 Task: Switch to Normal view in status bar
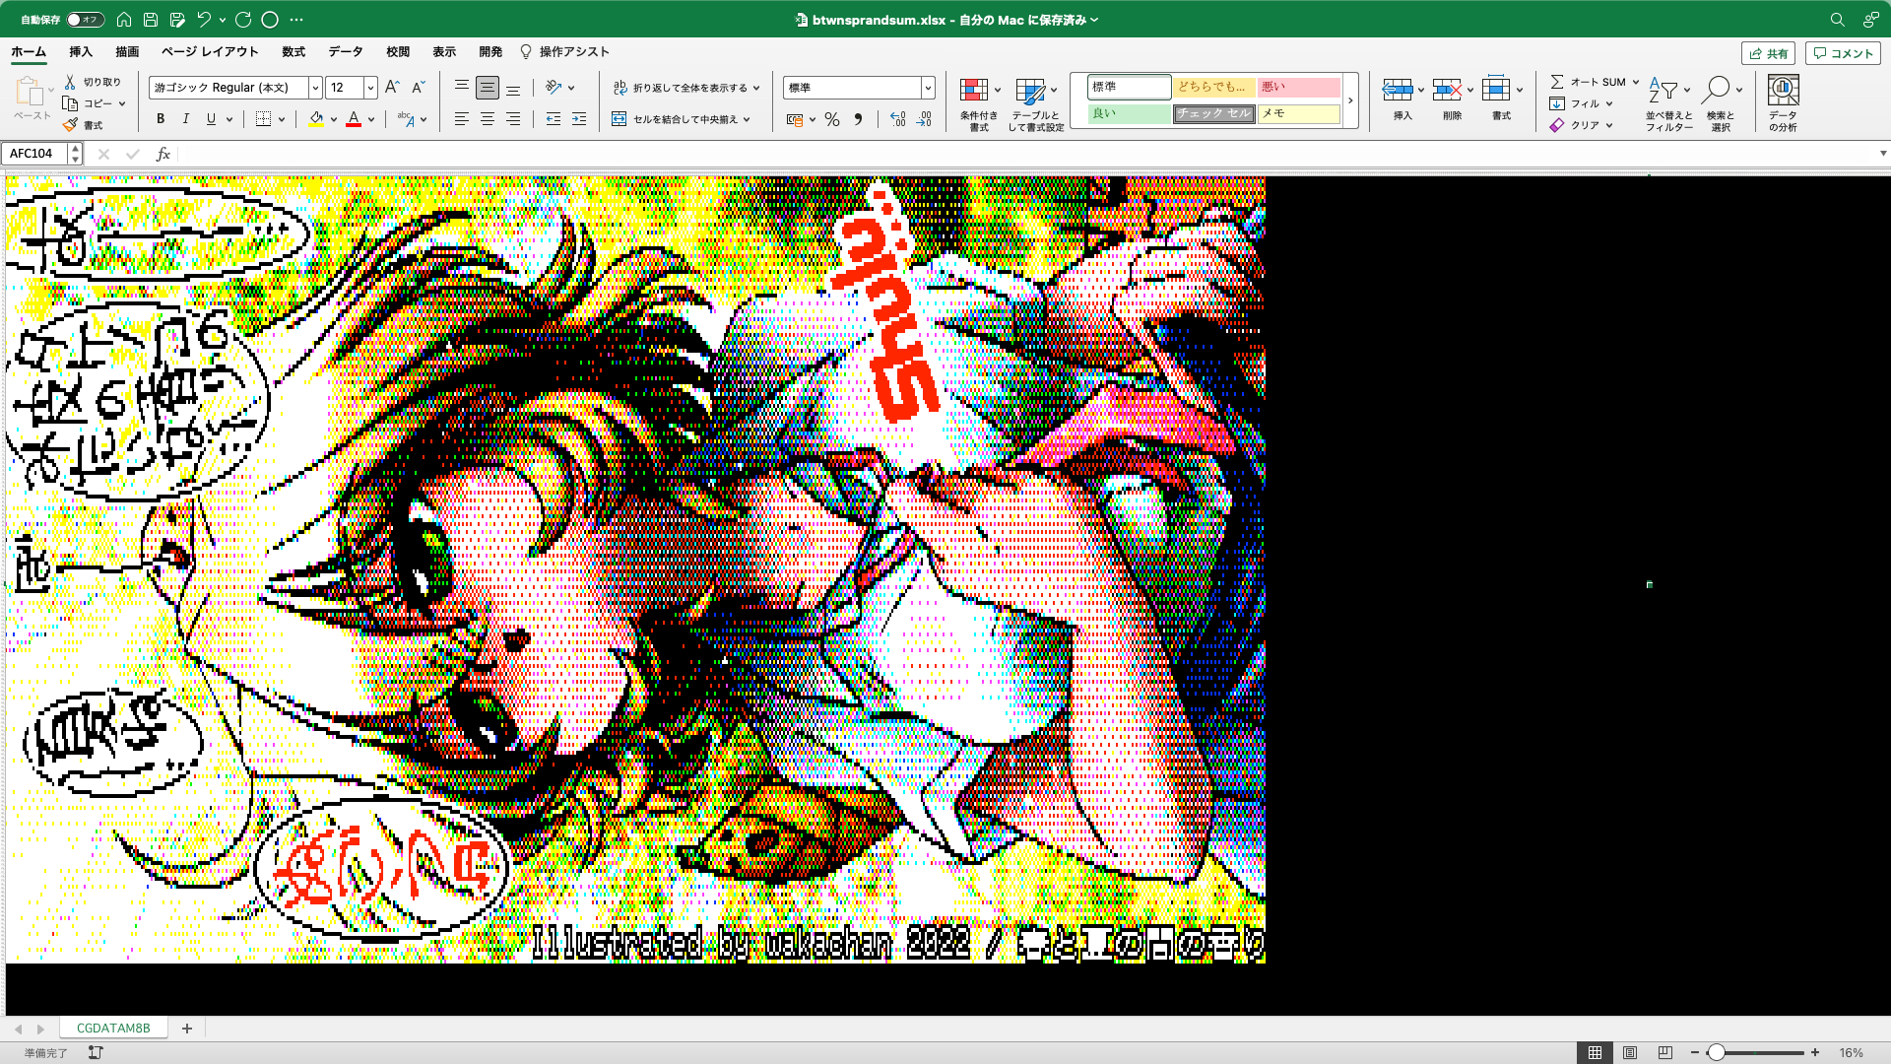pyautogui.click(x=1595, y=1053)
